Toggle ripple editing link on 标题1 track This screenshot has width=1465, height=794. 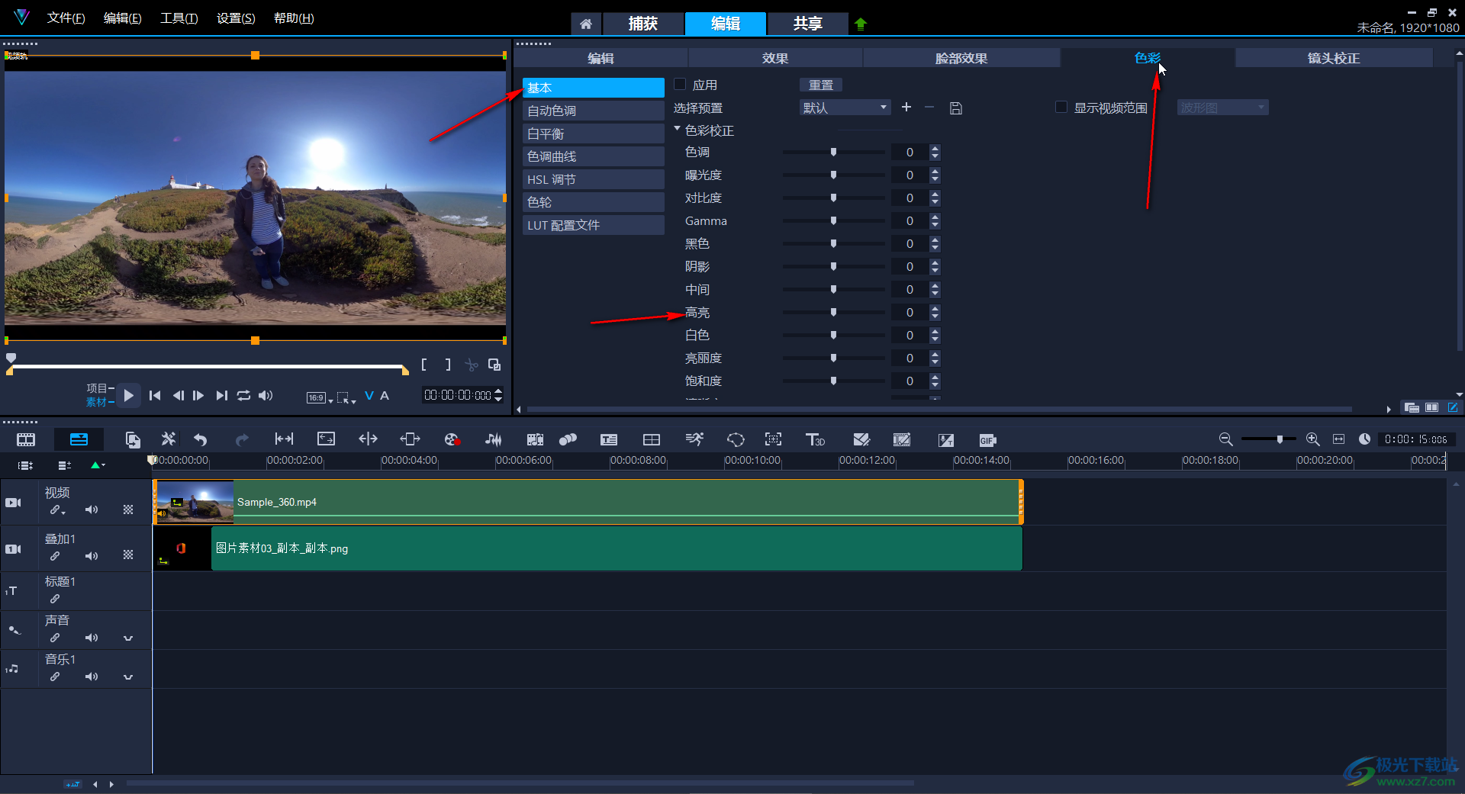55,599
